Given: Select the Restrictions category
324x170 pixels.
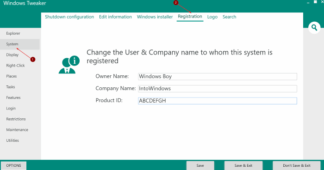Looking at the screenshot, I should click(20, 119).
